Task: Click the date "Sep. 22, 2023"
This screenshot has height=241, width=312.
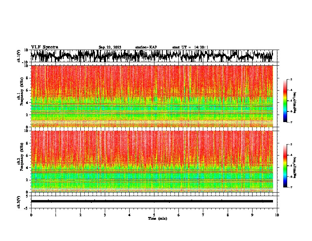Action: click(x=110, y=47)
